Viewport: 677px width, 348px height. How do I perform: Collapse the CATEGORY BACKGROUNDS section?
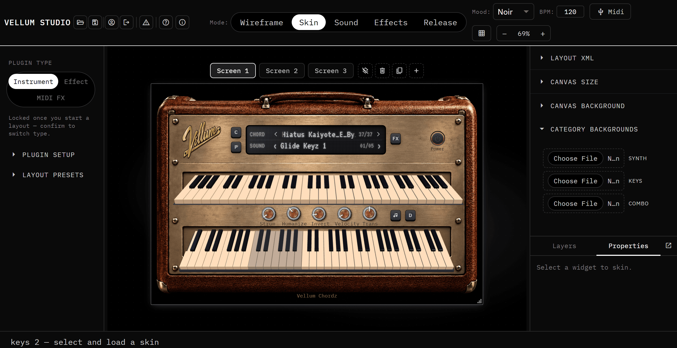pos(604,129)
